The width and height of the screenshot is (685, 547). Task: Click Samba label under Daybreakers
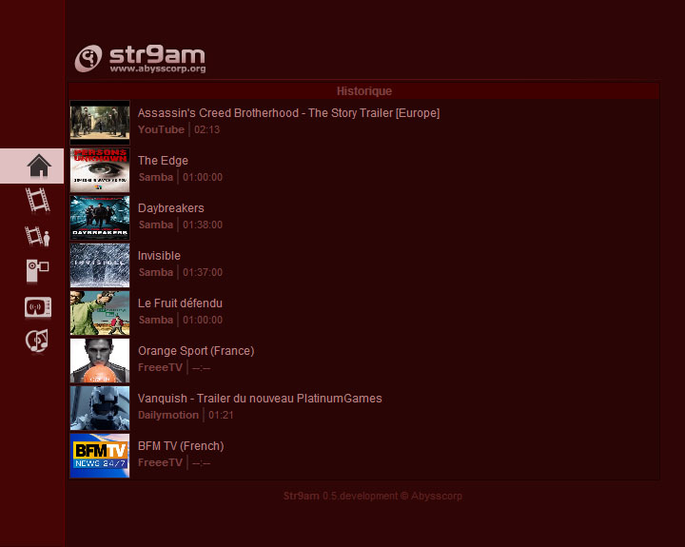156,225
